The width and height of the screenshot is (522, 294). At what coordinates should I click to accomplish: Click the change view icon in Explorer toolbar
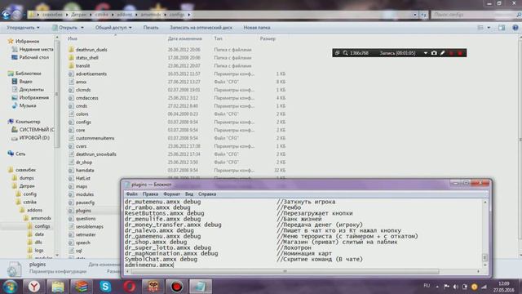pos(480,28)
